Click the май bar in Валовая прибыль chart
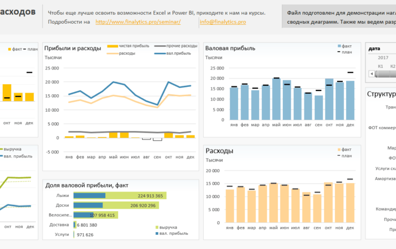Screen dimensions: 396x249 point(276,99)
